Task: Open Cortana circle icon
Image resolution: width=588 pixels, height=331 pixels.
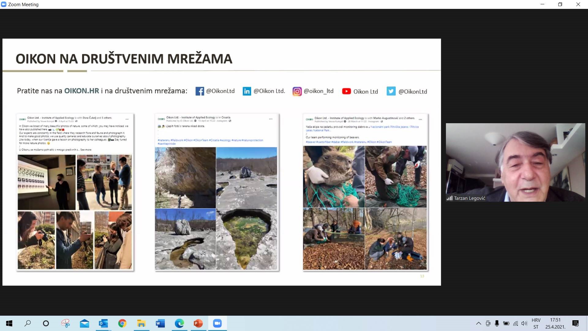Action: point(46,323)
